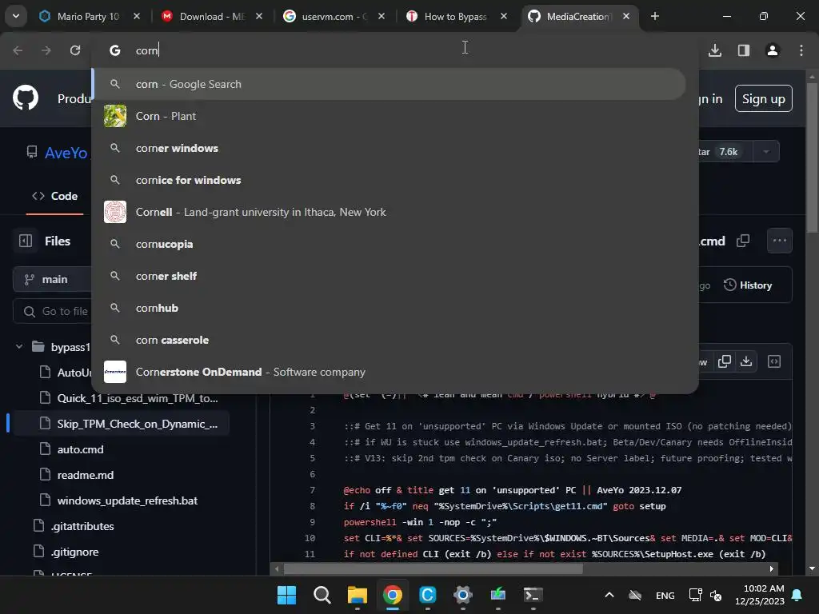819x614 pixels.
Task: Choose 'corn casserole' suggestion
Action: [x=390, y=340]
